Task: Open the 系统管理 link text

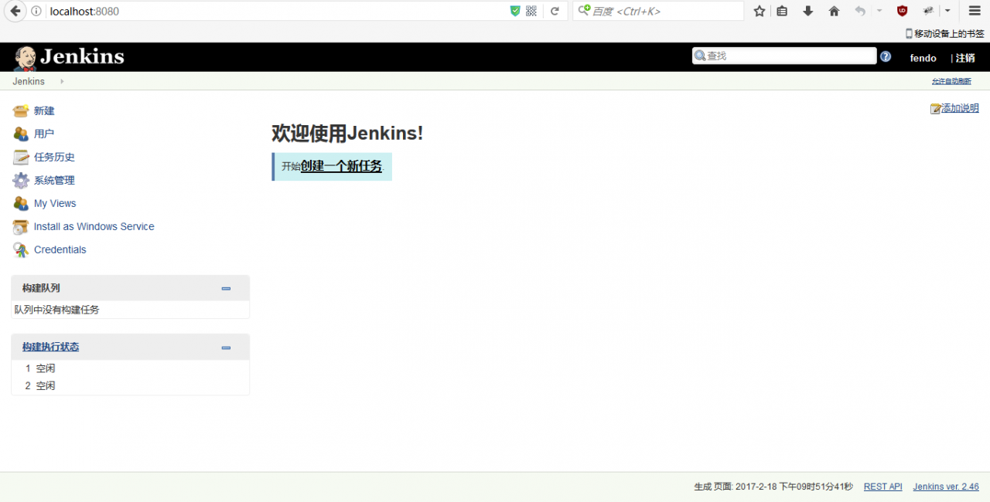Action: (54, 180)
